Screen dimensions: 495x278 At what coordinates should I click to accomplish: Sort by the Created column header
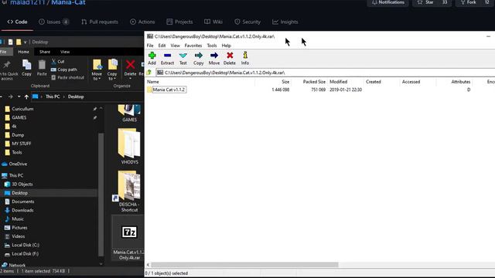click(373, 82)
